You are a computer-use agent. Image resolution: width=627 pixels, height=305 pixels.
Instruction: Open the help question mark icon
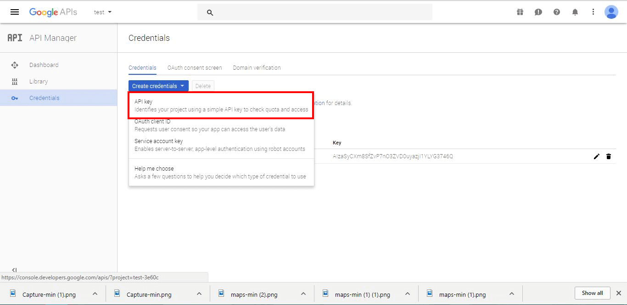[557, 12]
